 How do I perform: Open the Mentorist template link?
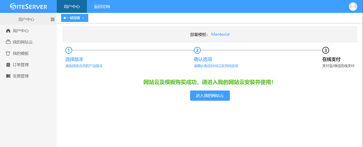[x=220, y=34]
